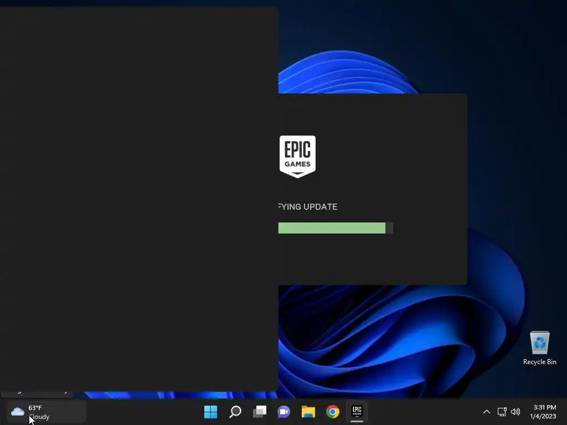This screenshot has width=567, height=425.
Task: Open volume speaker tray icon
Action: click(x=516, y=412)
